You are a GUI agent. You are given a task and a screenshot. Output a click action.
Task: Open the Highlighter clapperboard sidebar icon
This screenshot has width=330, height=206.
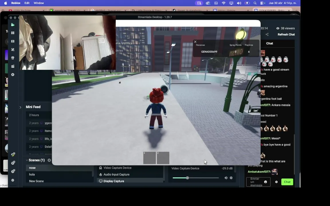[13, 66]
